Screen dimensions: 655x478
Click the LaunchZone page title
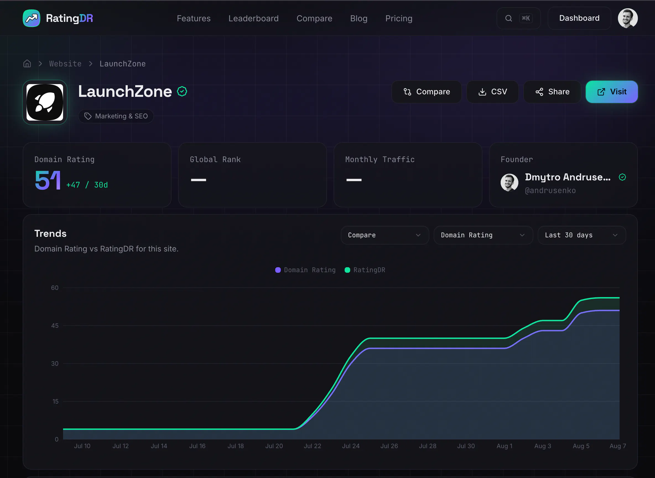[125, 92]
